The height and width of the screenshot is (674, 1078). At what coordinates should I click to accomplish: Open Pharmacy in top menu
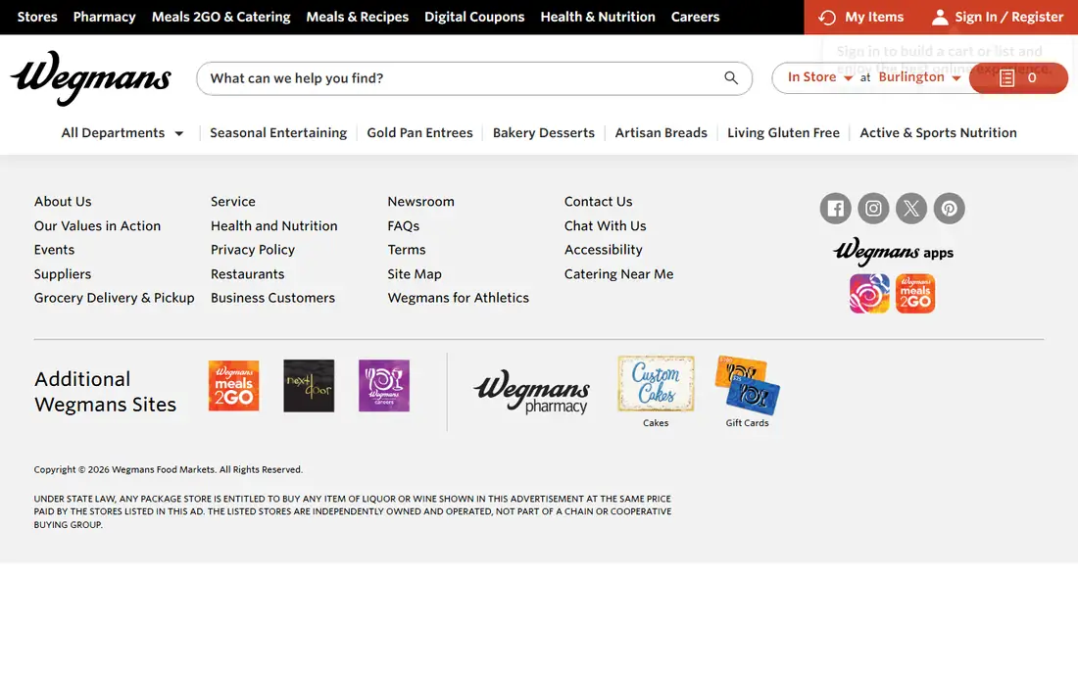click(105, 17)
